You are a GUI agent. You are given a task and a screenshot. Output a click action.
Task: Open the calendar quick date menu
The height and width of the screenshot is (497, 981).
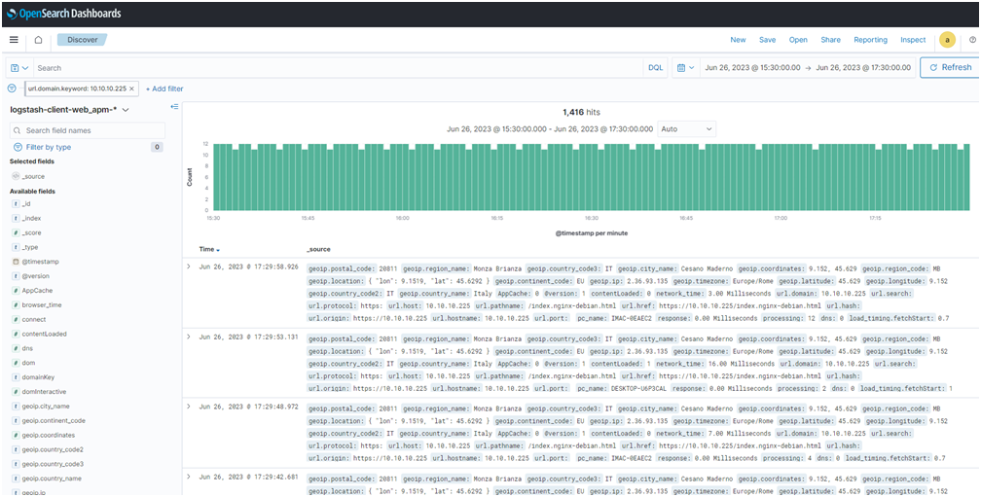coord(686,67)
